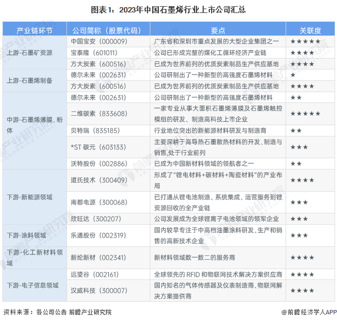Select text 公司发展成为全球锂离子电池领域的领军企业
The height and width of the screenshot is (322, 337).
click(x=217, y=219)
